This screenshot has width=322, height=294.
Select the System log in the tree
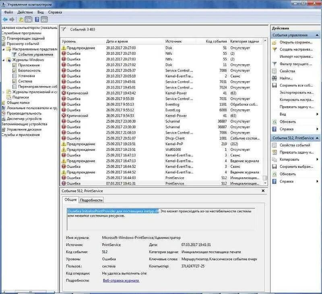coord(25,81)
